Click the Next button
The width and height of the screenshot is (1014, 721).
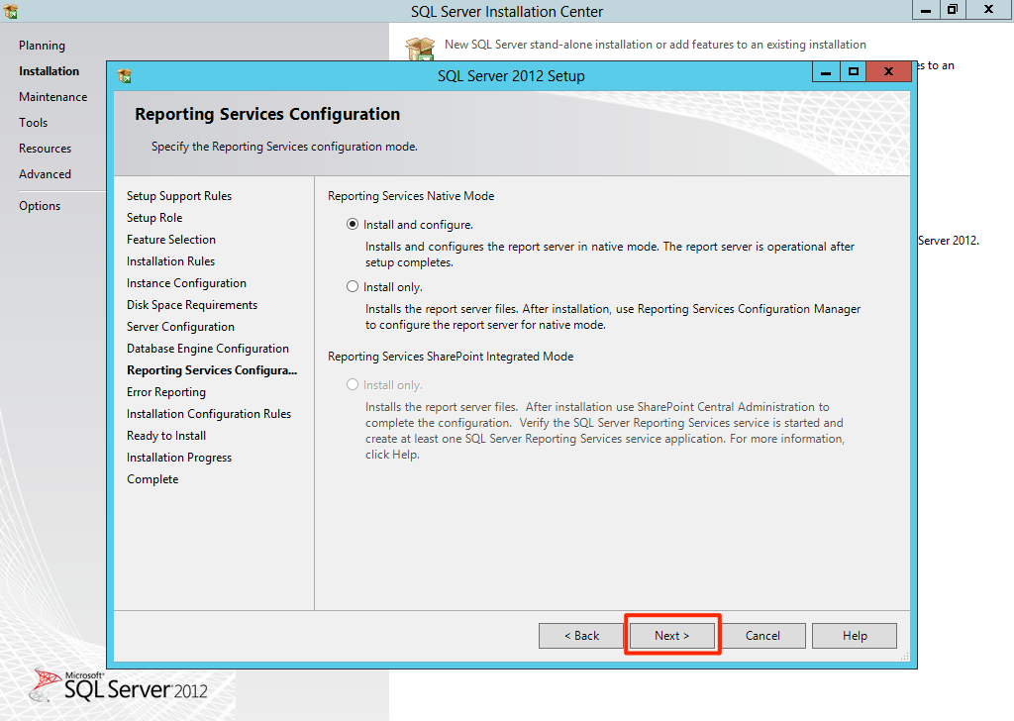pos(672,636)
